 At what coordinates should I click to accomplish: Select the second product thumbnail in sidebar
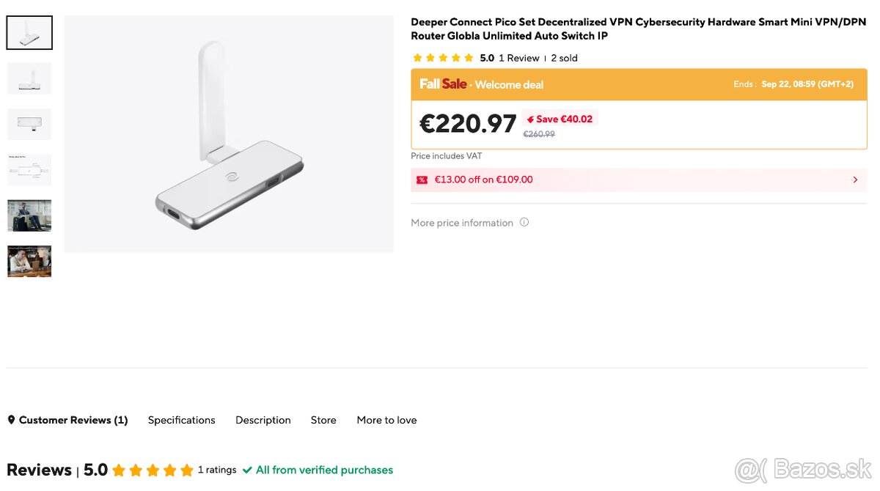pyautogui.click(x=29, y=78)
